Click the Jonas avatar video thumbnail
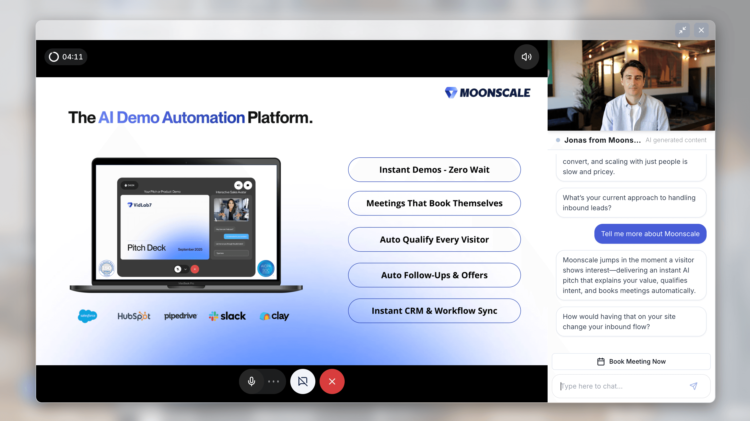This screenshot has height=421, width=750. tap(631, 85)
